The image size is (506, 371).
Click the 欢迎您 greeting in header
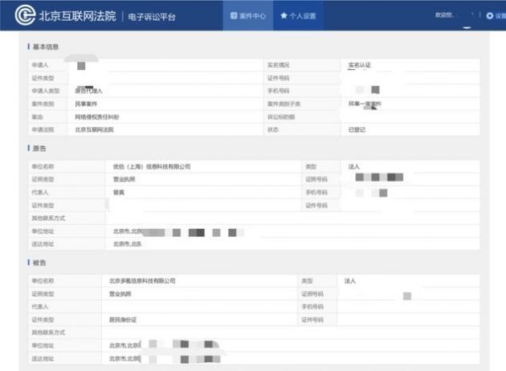(x=444, y=14)
